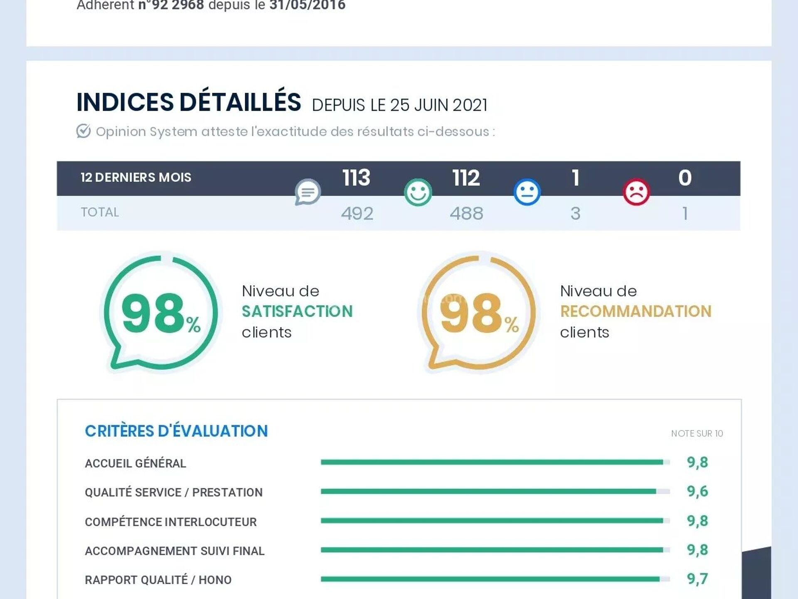Click the TOTAL row label
This screenshot has width=798, height=599.
[100, 213]
